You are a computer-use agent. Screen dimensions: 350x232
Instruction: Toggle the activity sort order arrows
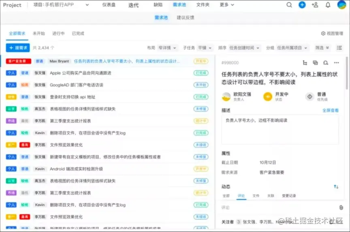click(336, 187)
